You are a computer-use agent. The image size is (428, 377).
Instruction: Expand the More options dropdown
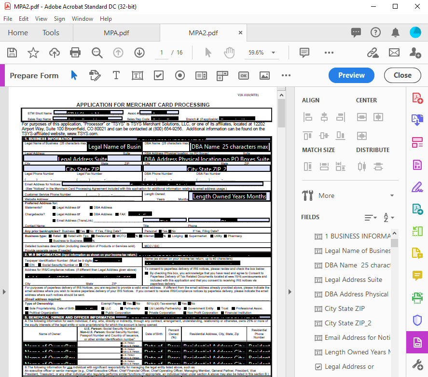coord(392,195)
